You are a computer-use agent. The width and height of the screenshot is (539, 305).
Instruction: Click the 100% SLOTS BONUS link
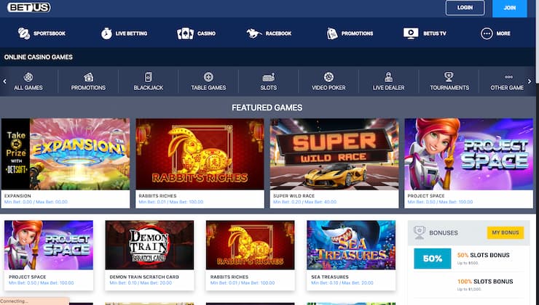(x=485, y=281)
